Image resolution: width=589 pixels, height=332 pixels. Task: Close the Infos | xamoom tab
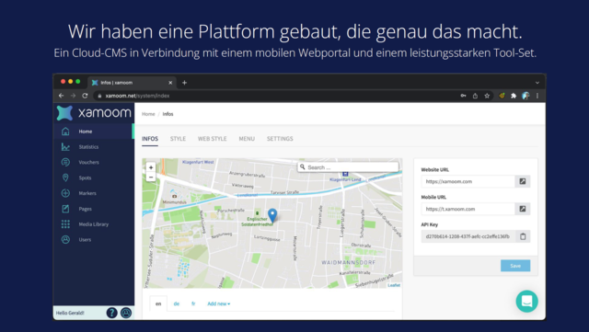pyautogui.click(x=170, y=83)
